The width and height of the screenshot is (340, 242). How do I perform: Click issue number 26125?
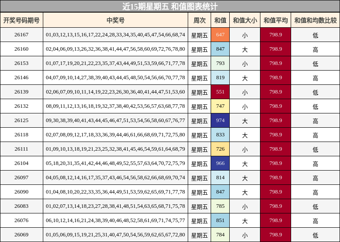pos(22,120)
